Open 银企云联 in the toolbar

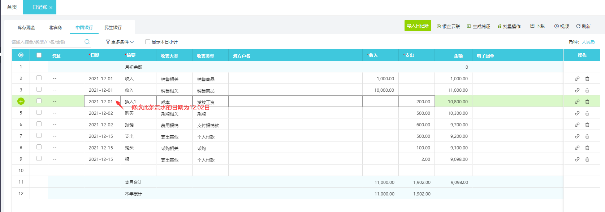tap(448, 26)
